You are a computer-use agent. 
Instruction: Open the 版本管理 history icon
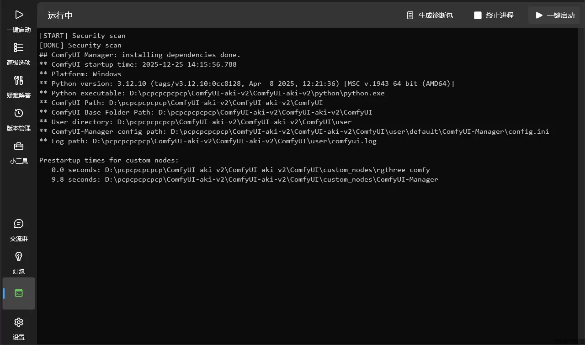tap(19, 114)
